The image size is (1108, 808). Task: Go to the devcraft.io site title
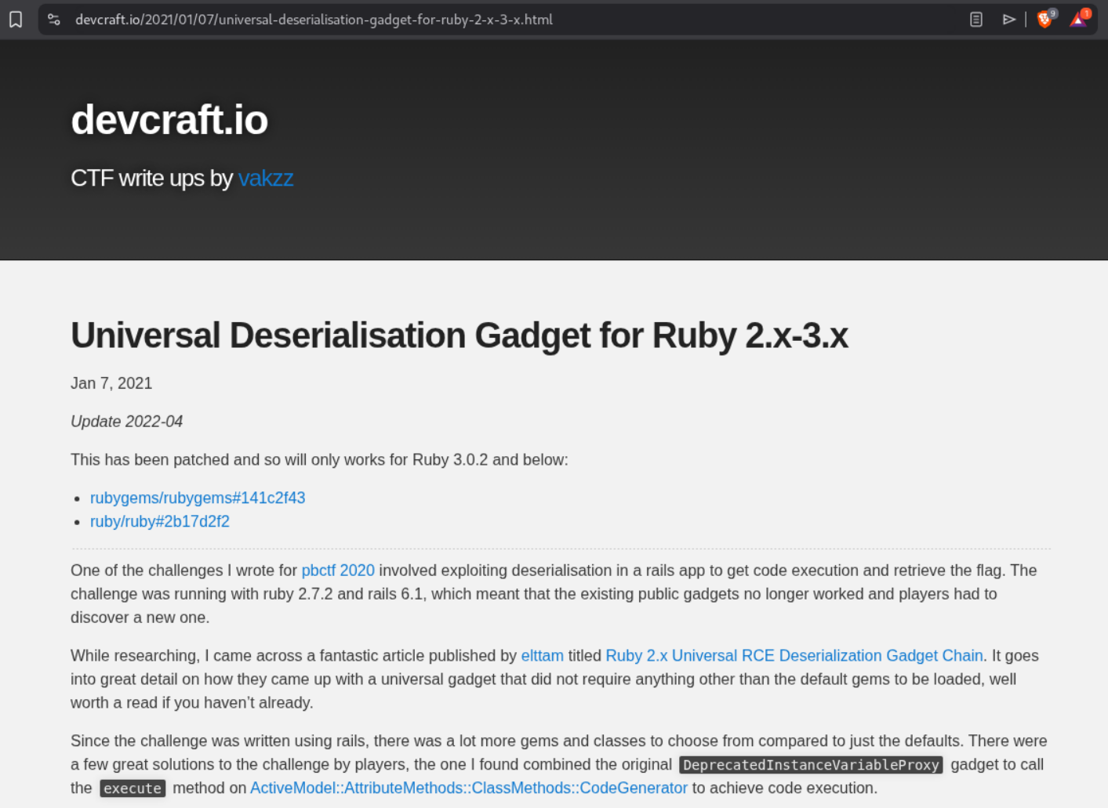169,120
